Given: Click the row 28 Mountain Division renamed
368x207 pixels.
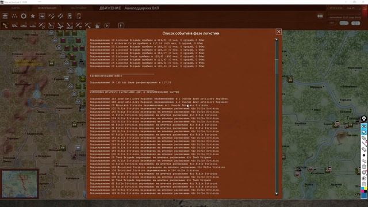Looking at the screenshot, I should click(149, 105).
